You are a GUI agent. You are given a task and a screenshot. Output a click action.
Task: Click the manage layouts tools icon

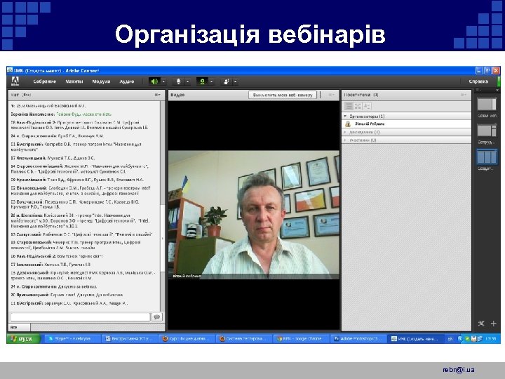(481, 324)
